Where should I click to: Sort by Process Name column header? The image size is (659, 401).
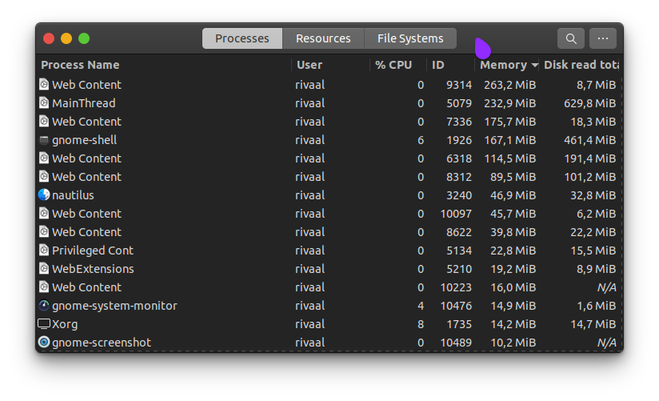pyautogui.click(x=80, y=65)
